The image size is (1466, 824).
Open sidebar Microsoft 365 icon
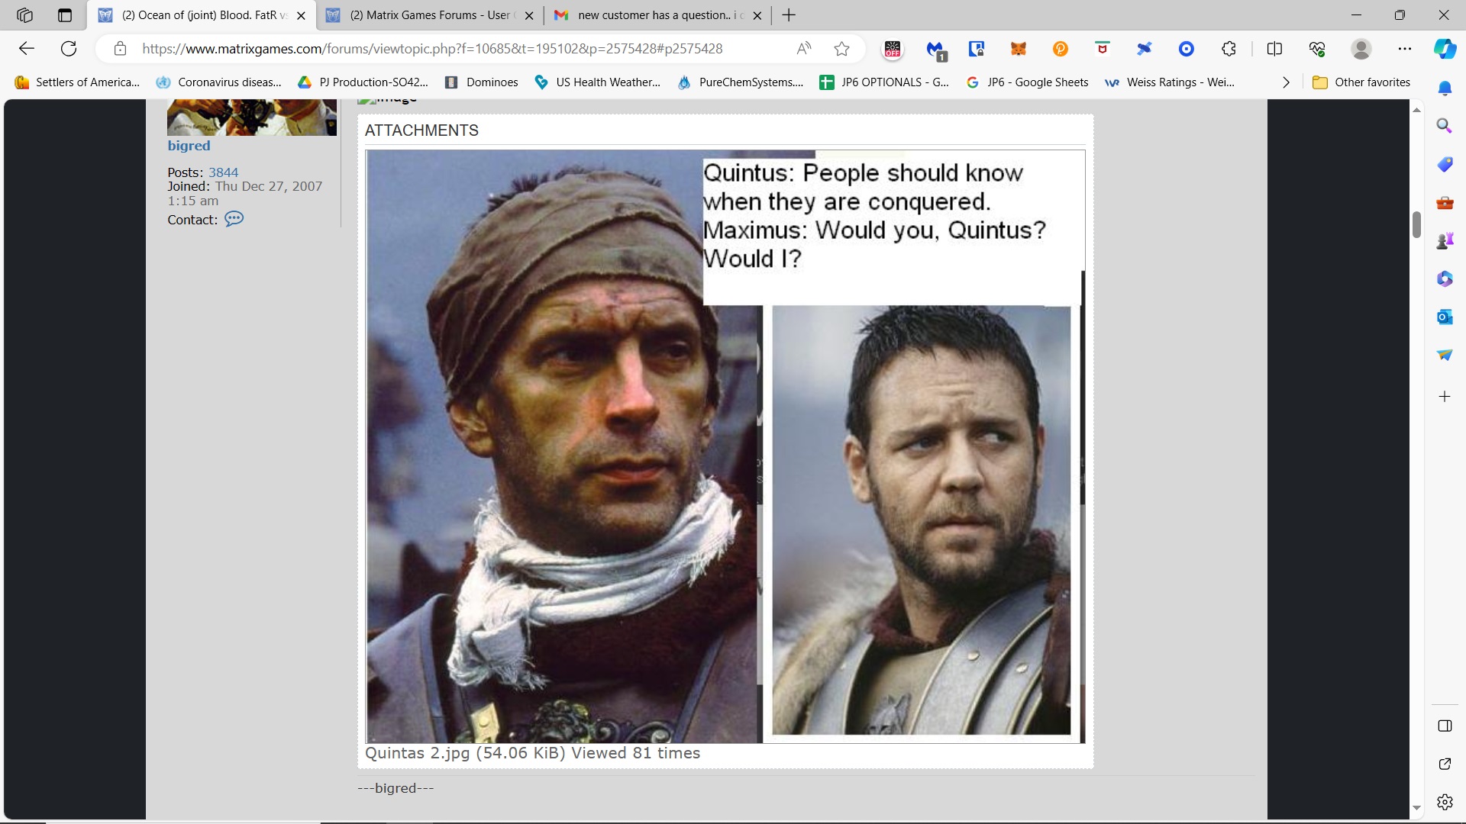point(1445,279)
